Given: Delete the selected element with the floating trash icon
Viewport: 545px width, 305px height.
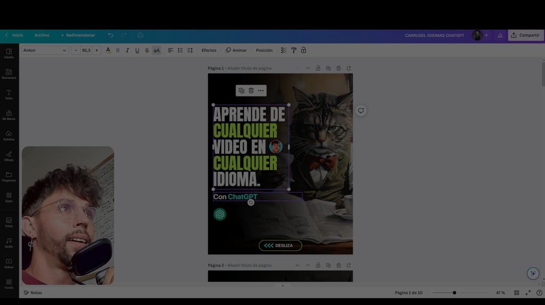Looking at the screenshot, I should [251, 90].
